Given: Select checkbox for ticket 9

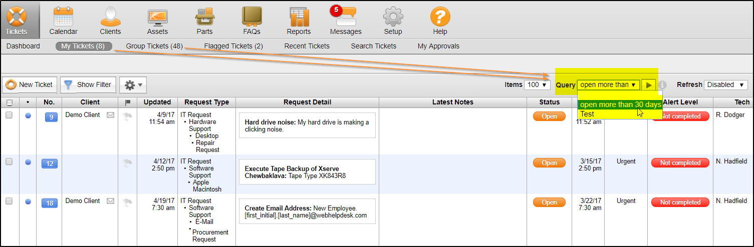Looking at the screenshot, I should [9, 115].
